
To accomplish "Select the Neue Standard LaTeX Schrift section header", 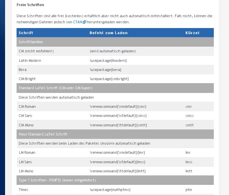I will (43, 134).
